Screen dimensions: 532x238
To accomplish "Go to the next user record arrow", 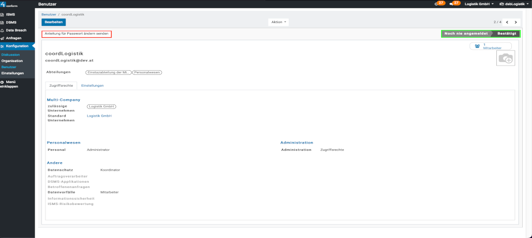I will coord(515,22).
